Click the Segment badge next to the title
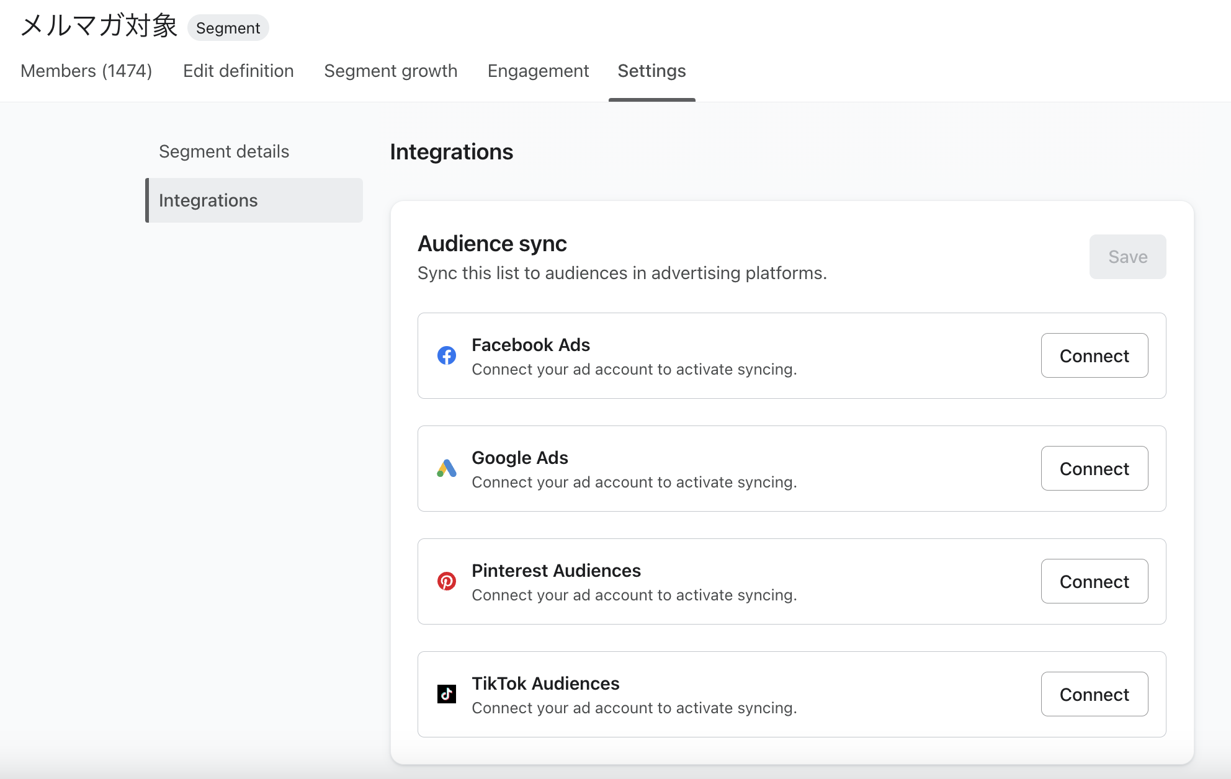 pyautogui.click(x=228, y=28)
